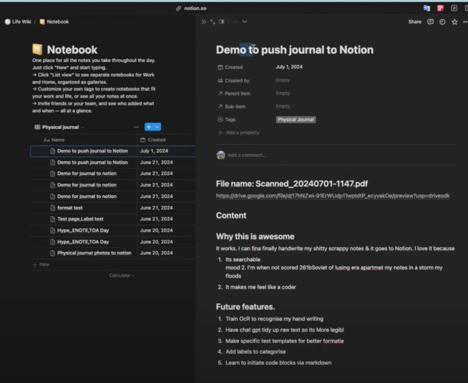Click the link icon beside notion.so address
This screenshot has height=383, width=468.
click(179, 8)
